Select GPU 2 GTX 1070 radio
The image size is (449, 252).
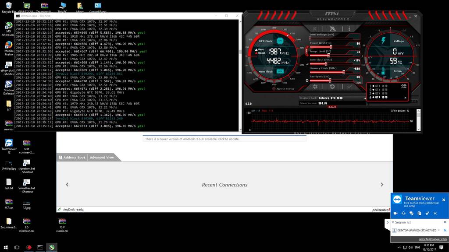coord(373,90)
